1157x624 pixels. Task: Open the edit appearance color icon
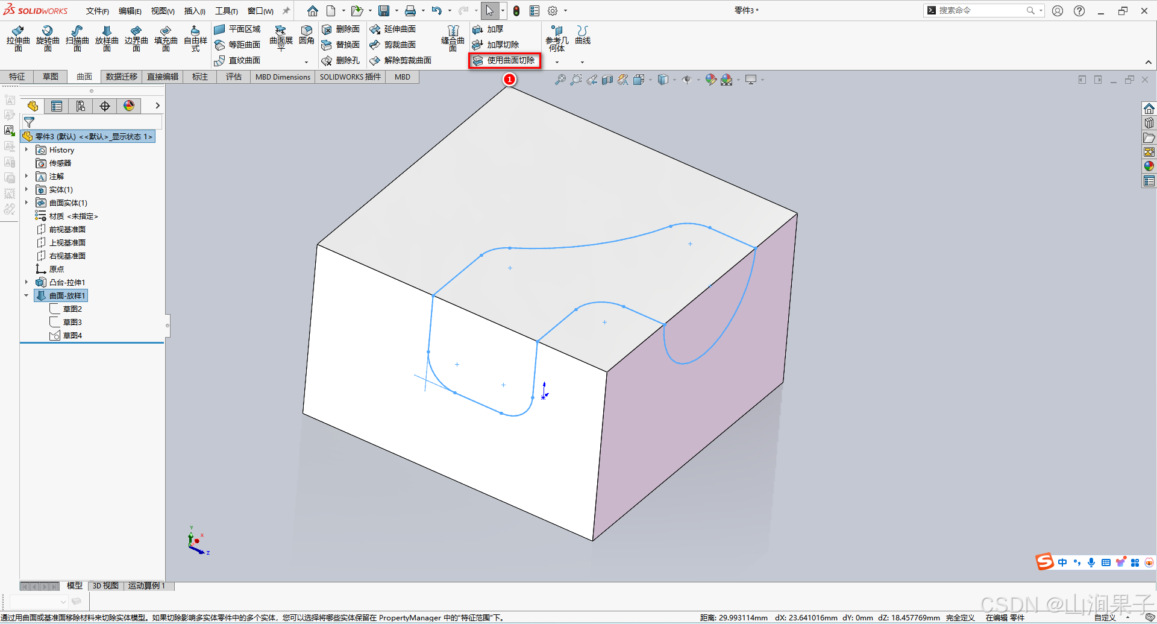711,80
